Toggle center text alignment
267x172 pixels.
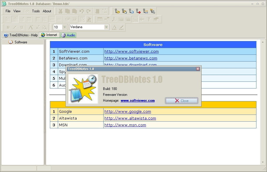click(15, 19)
